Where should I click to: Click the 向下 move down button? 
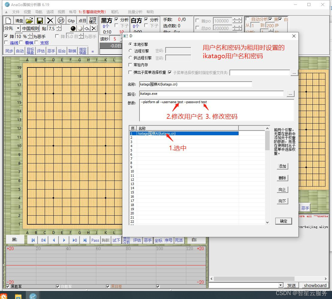coord(283,201)
